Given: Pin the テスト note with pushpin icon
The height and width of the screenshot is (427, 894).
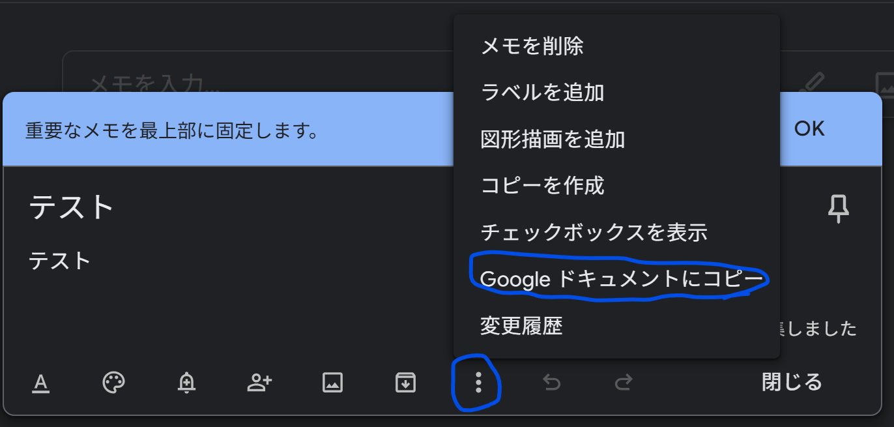Looking at the screenshot, I should tap(839, 210).
